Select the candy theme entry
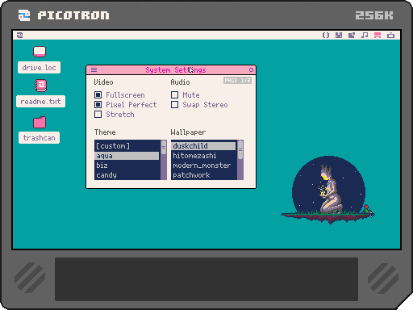Screen dimensions: 413x310 point(127,175)
